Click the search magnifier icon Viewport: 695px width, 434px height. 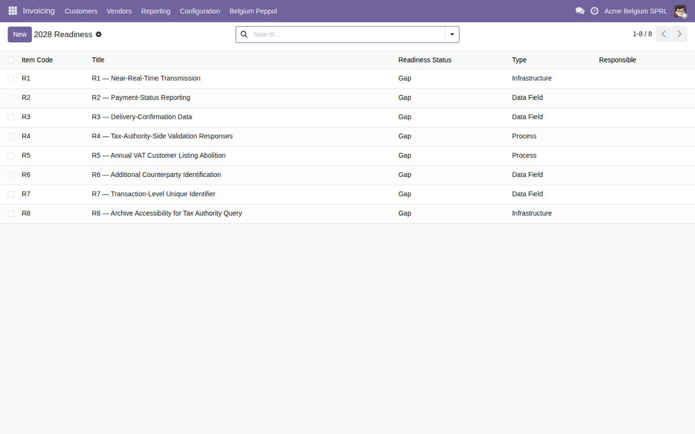click(x=244, y=35)
